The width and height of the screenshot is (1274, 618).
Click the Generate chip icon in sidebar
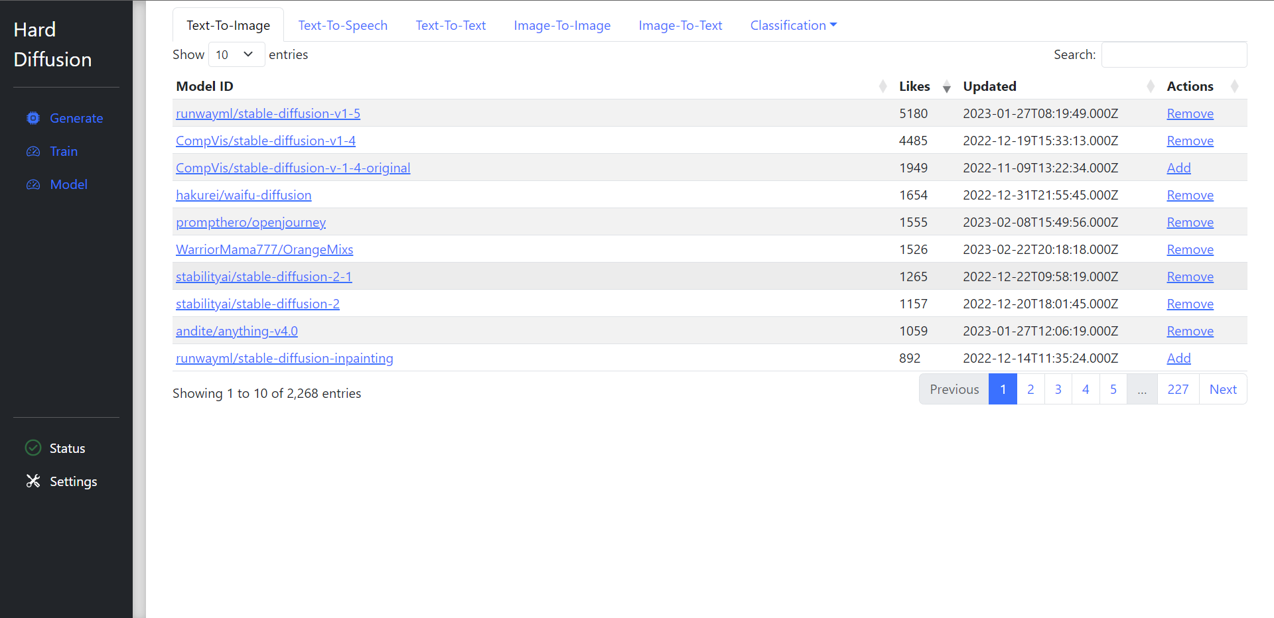33,118
